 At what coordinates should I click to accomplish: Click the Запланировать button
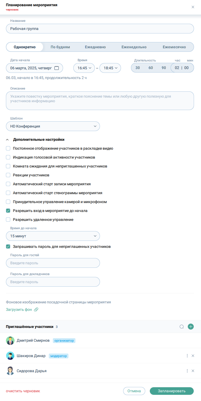[x=172, y=391]
